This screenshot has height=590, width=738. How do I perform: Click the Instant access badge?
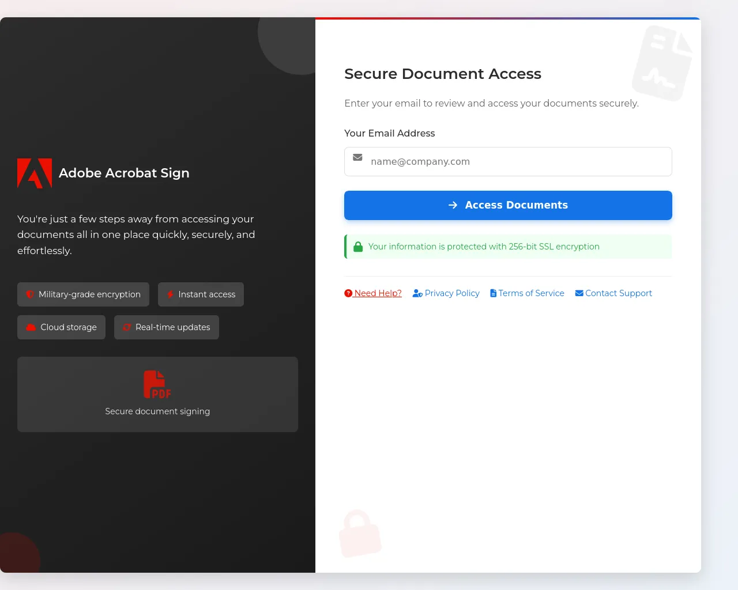201,294
